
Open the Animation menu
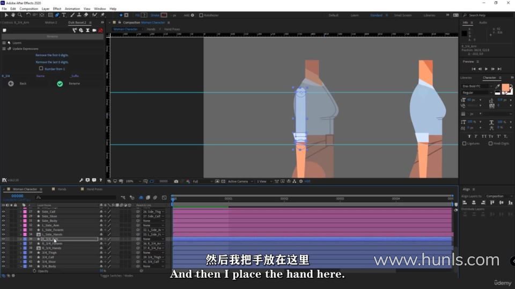click(72, 9)
